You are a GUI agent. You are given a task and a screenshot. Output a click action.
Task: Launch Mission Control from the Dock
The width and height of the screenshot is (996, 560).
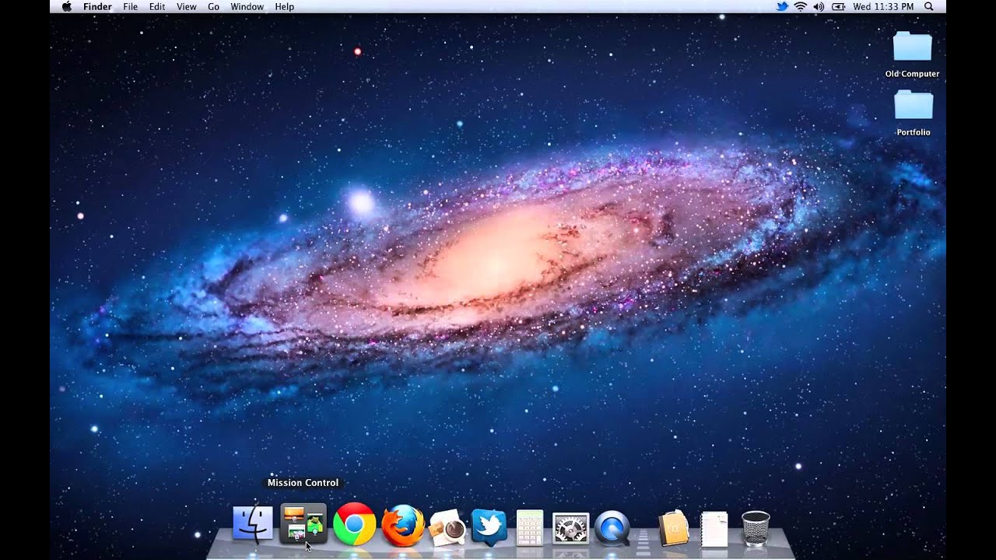(x=303, y=523)
